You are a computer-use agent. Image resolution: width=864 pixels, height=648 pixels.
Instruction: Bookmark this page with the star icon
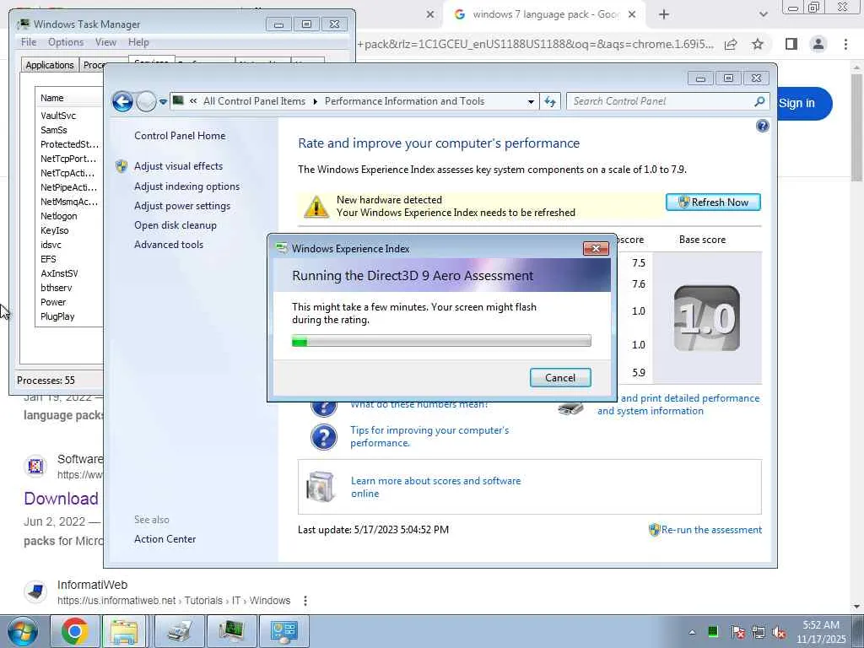coord(758,44)
